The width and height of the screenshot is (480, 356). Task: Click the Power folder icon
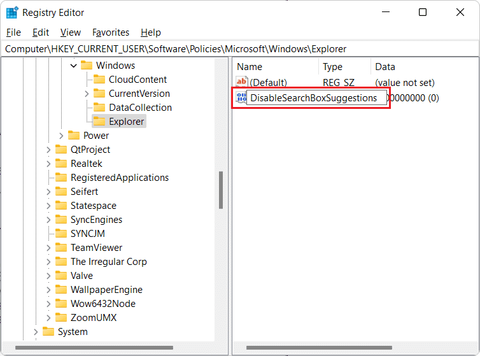(x=74, y=136)
